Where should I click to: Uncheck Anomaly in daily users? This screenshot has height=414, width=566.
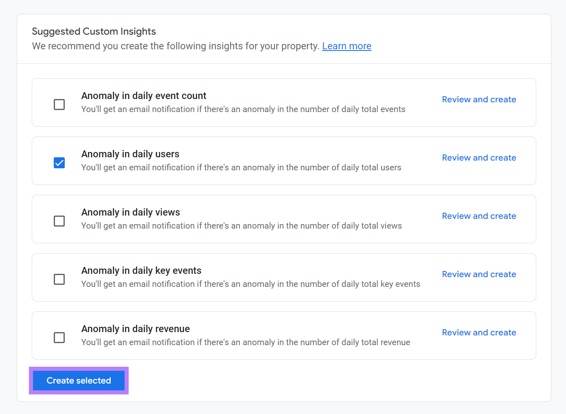pos(59,163)
